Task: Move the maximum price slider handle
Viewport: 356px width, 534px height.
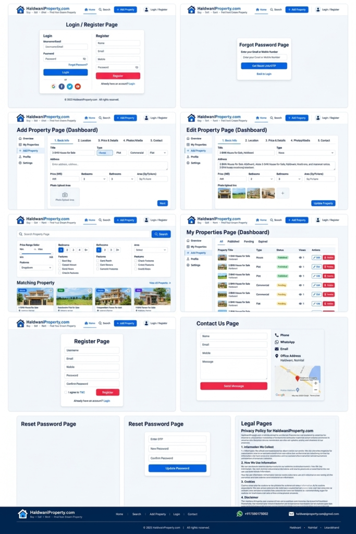Action: pos(51,253)
